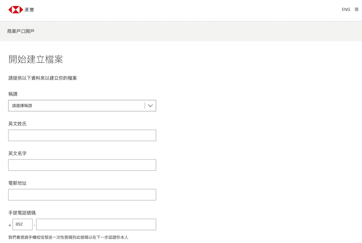Click the 商業戶口開戶 header text
The width and height of the screenshot is (362, 243).
point(21,31)
